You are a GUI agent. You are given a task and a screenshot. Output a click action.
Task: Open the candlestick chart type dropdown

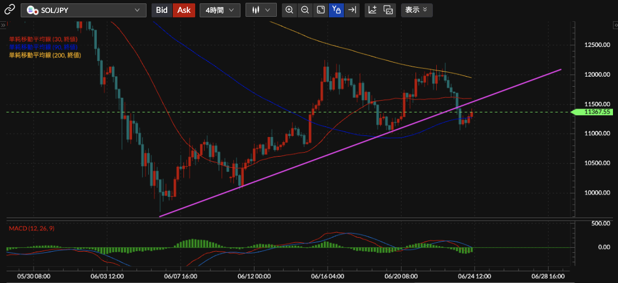click(x=261, y=10)
